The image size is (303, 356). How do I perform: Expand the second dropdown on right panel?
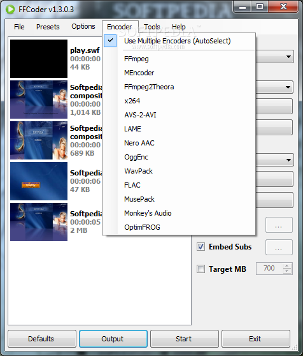[x=288, y=87]
